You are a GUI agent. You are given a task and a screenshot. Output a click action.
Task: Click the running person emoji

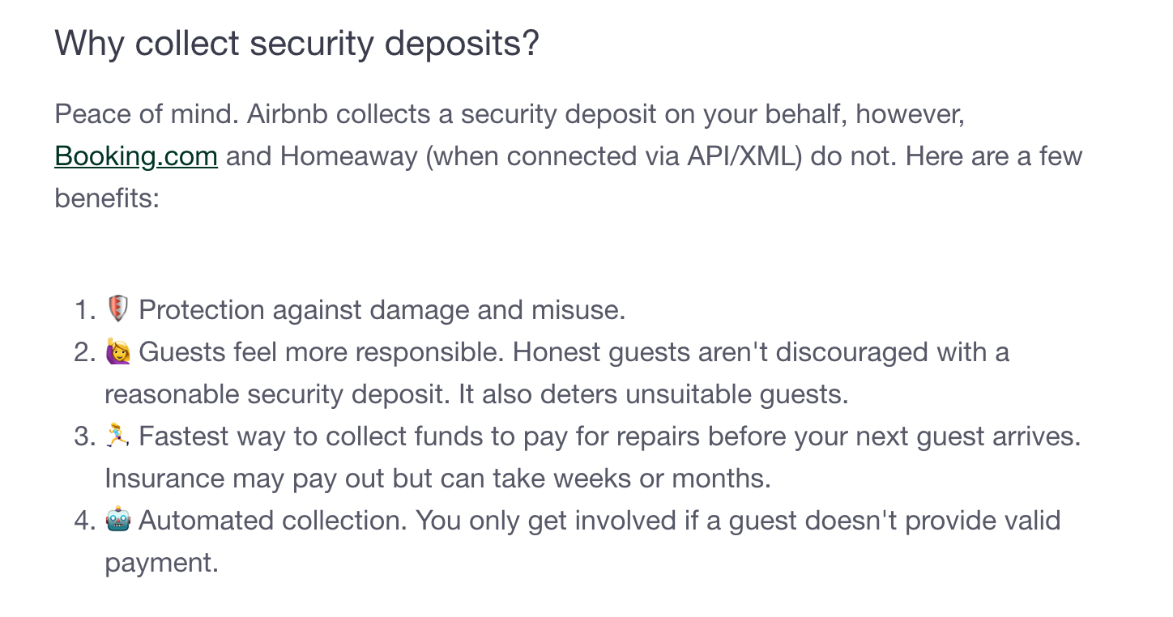click(117, 436)
